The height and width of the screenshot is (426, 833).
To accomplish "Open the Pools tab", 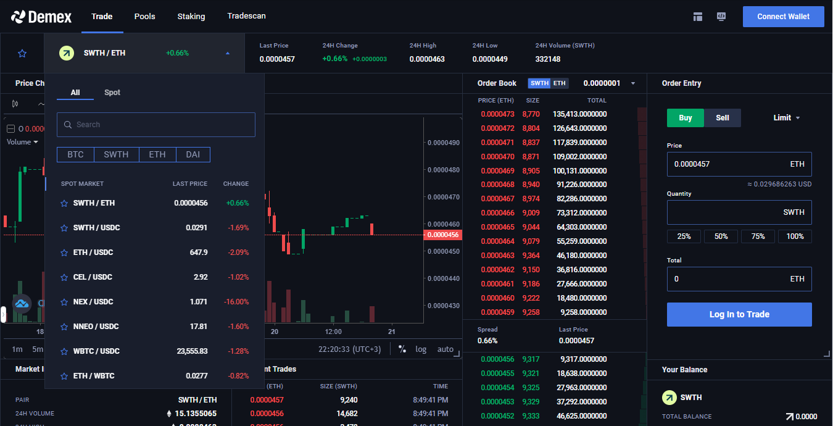I will pos(145,16).
